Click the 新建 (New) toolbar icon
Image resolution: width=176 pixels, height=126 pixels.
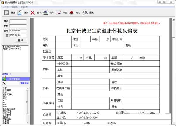(7, 13)
